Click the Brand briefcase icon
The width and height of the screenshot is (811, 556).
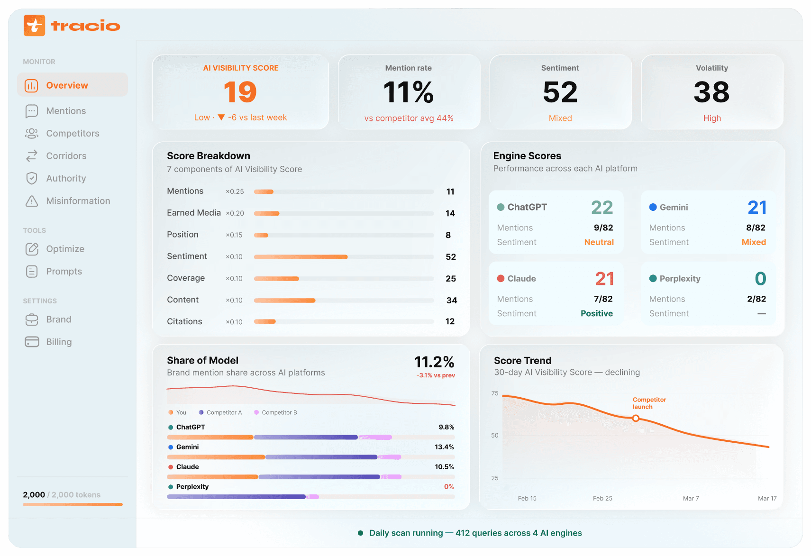click(x=32, y=319)
